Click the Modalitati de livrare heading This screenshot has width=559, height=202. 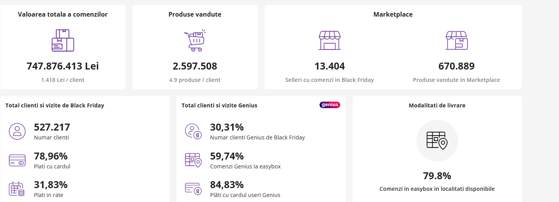[x=437, y=105]
